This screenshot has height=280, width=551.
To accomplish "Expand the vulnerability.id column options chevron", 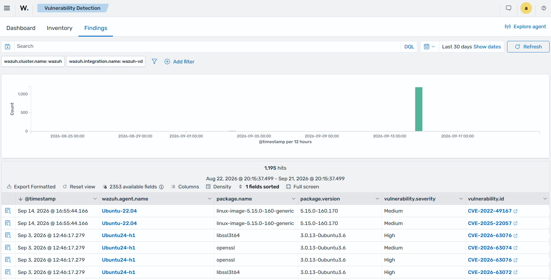I will [545, 199].
